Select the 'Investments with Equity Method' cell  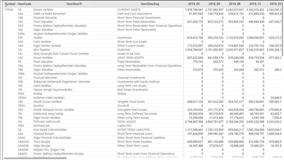pos(138,82)
